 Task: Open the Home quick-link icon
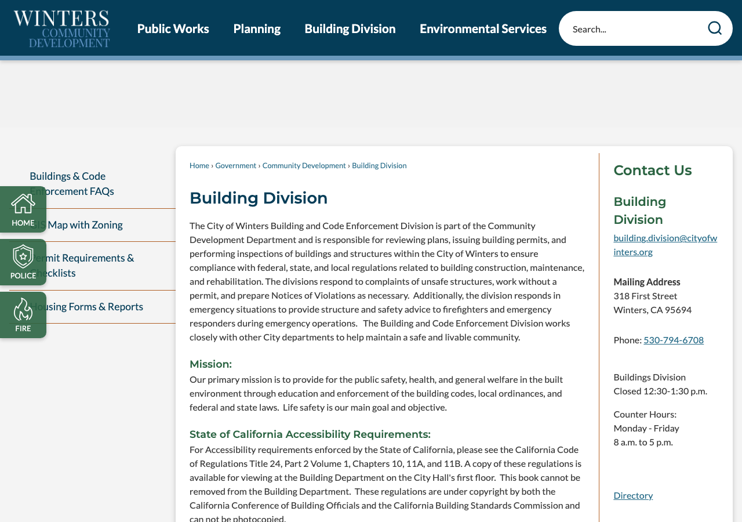point(23,209)
